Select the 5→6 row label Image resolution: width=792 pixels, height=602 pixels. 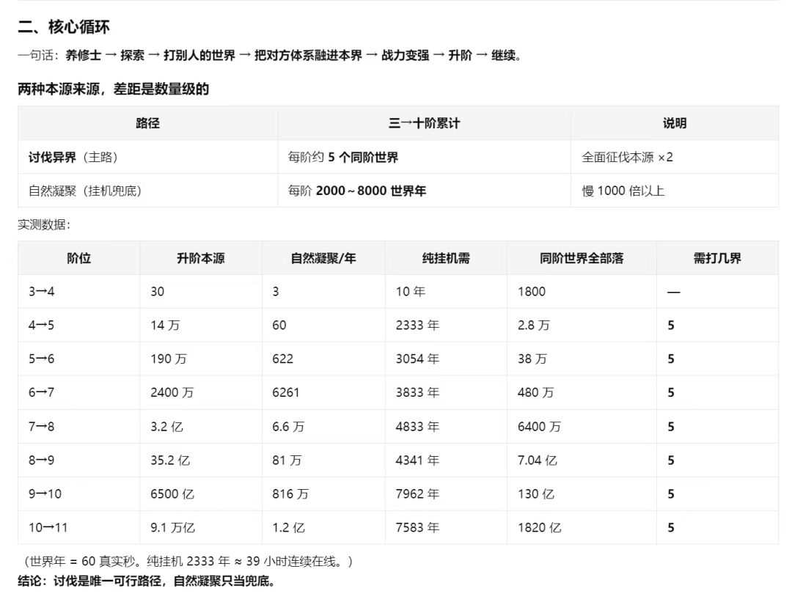point(41,359)
